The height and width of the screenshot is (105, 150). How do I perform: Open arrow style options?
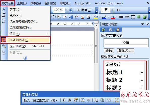133,17
